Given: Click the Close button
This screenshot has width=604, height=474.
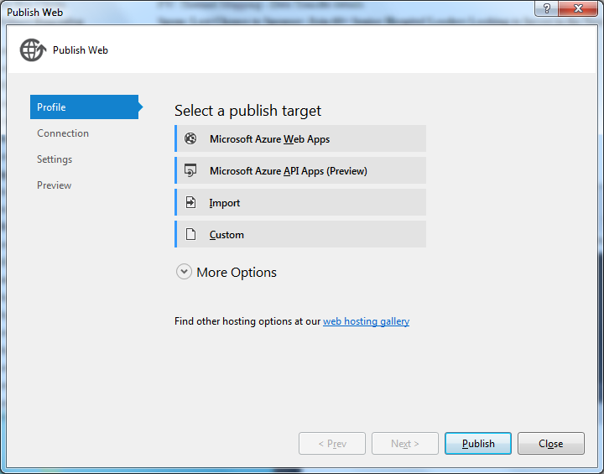Looking at the screenshot, I should [x=551, y=444].
